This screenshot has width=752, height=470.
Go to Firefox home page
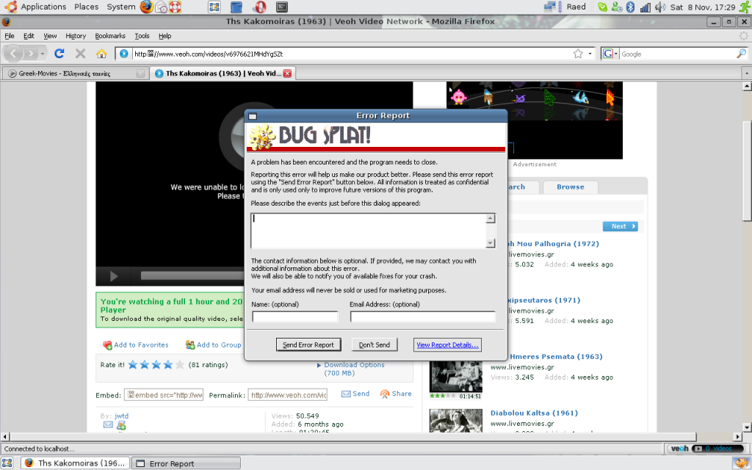pyautogui.click(x=101, y=54)
